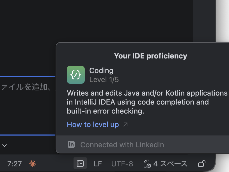Click the Coding proficiency badge icon

point(76,75)
